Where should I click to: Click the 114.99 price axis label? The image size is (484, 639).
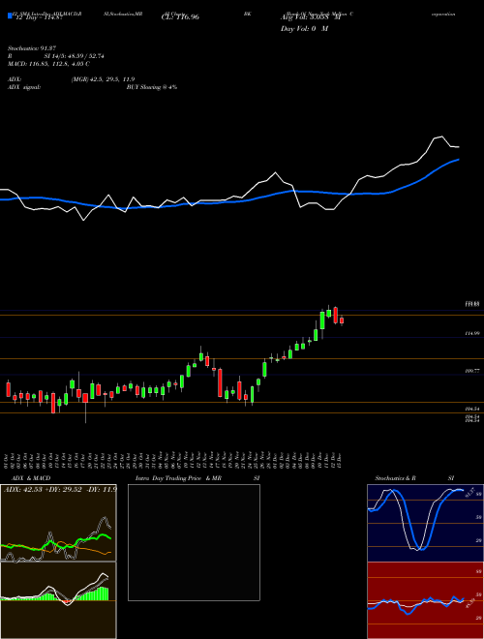pos(472,333)
